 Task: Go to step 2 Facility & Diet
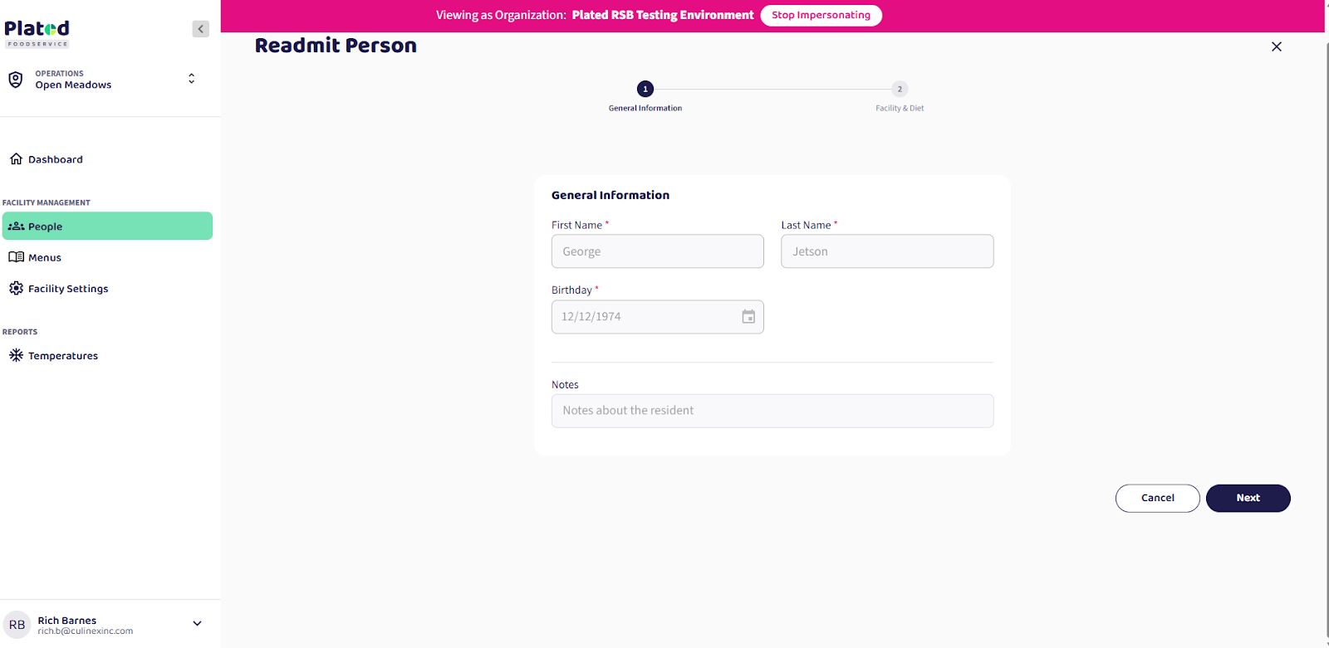pos(899,90)
